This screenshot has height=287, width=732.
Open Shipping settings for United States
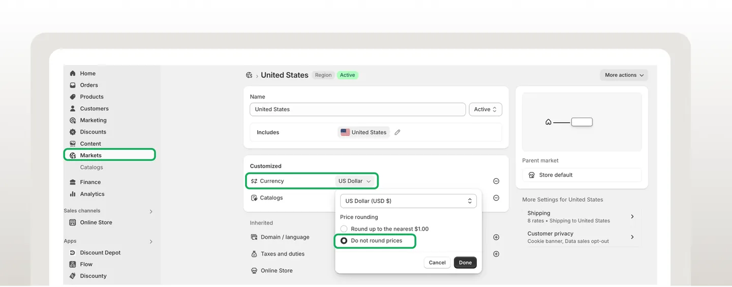coord(582,217)
